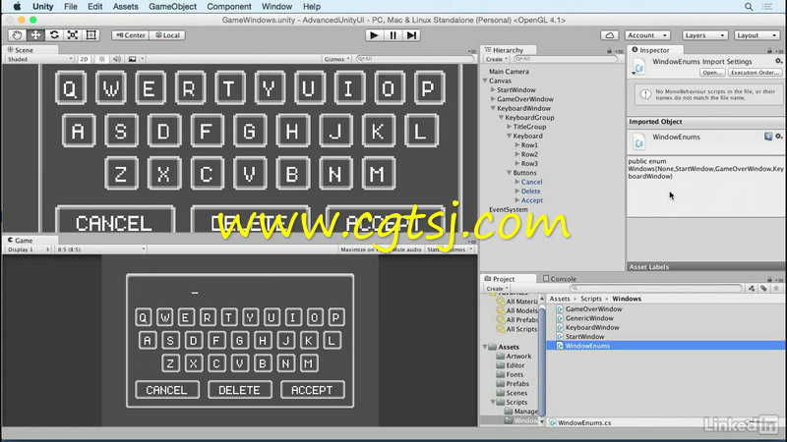787x442 pixels.
Task: Select the Move tool
Action: [x=35, y=35]
